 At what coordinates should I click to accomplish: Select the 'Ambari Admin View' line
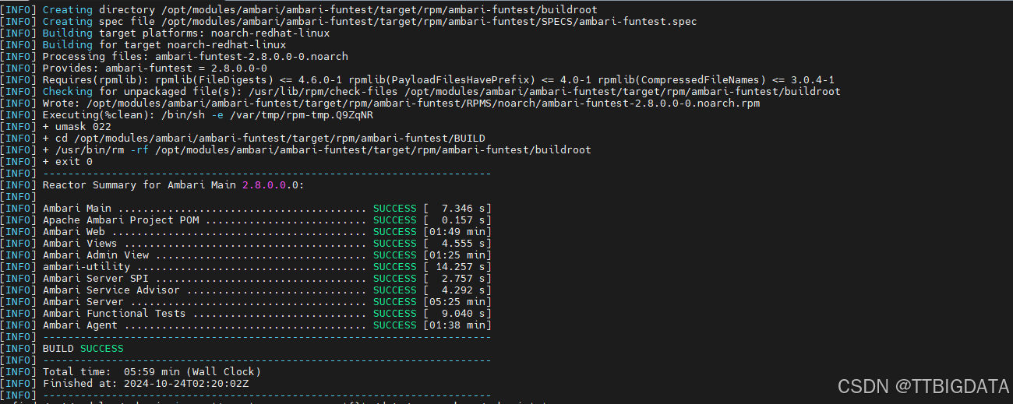click(245, 255)
